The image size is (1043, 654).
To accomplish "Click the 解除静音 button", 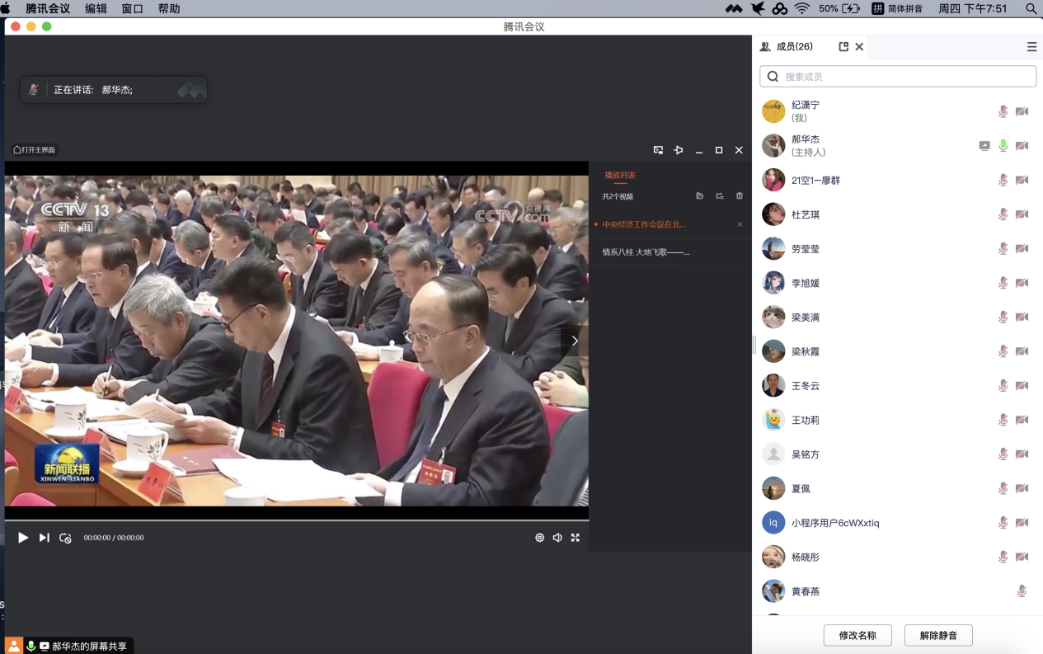I will pyautogui.click(x=938, y=635).
